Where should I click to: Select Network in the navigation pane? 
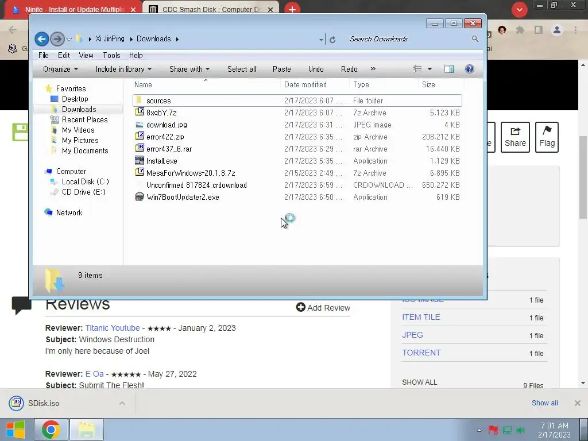pos(69,212)
